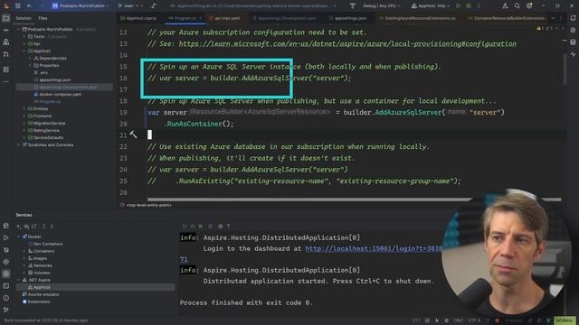Collapse the Podcasts solution root node
This screenshot has width=579, height=325.
click(18, 29)
